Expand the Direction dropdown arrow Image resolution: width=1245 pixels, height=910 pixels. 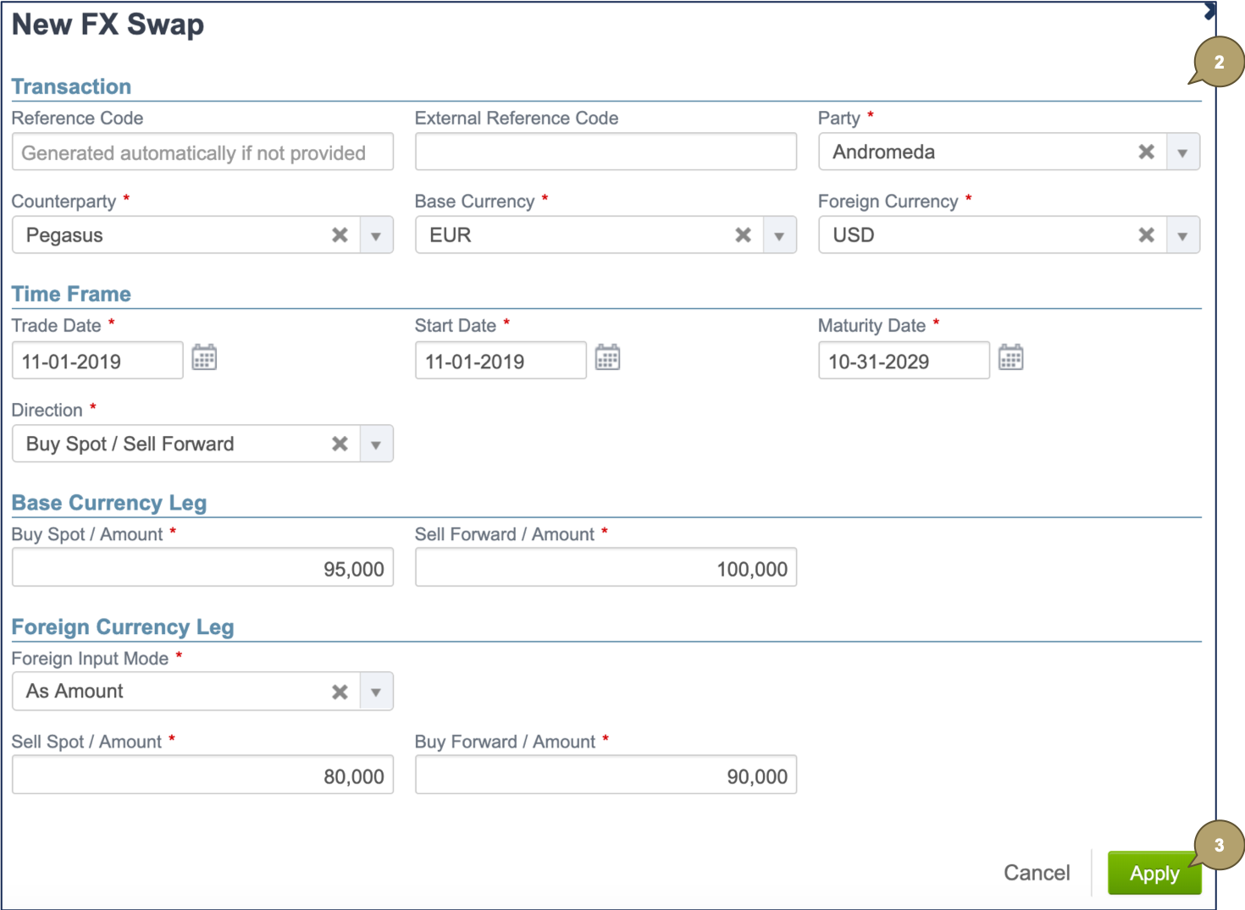(376, 445)
